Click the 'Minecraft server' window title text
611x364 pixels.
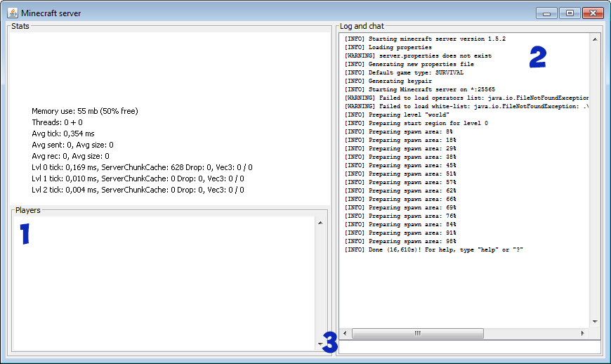click(51, 13)
